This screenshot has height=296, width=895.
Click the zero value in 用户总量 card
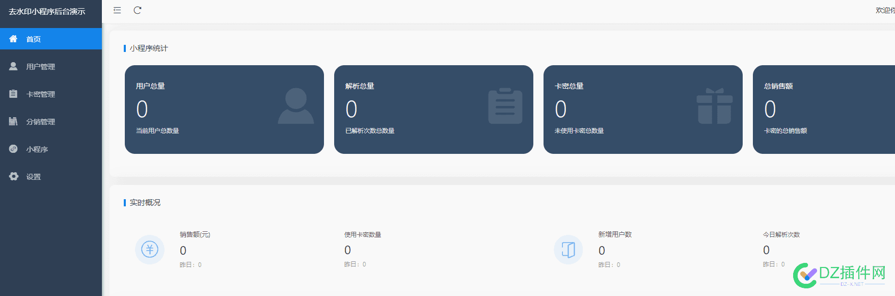142,109
